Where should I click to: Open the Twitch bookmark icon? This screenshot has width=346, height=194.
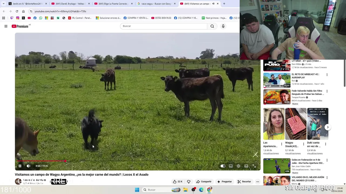click(x=12, y=18)
